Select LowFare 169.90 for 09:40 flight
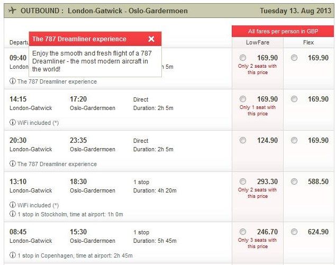The height and width of the screenshot is (265, 336). (x=243, y=58)
